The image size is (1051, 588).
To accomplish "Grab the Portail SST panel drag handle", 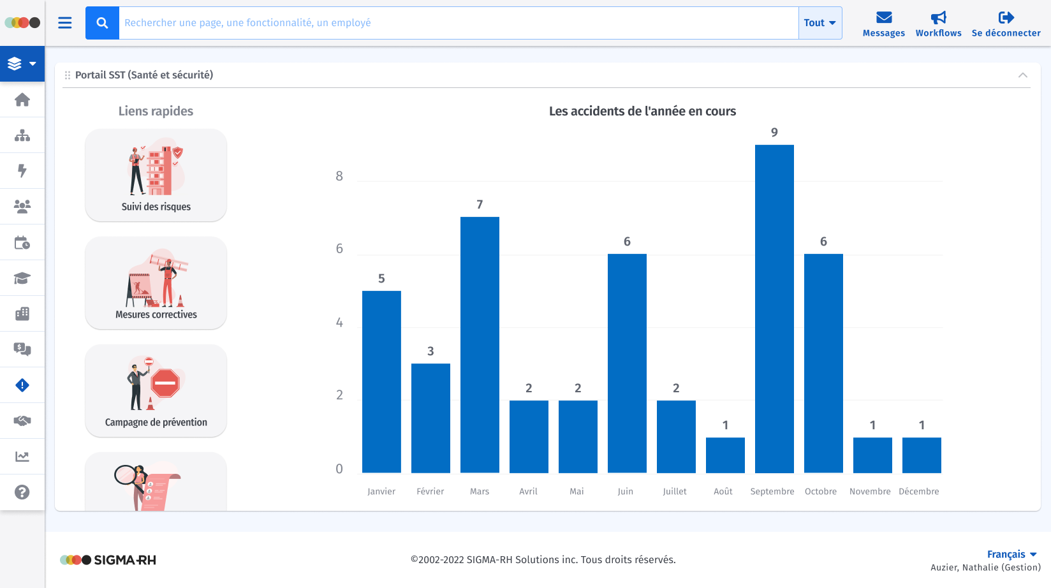I will [67, 75].
